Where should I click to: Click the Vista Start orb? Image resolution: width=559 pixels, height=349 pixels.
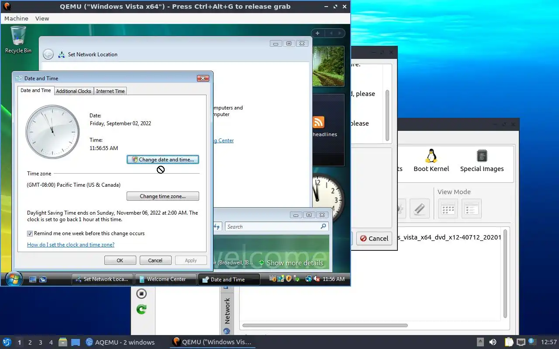[x=13, y=279]
